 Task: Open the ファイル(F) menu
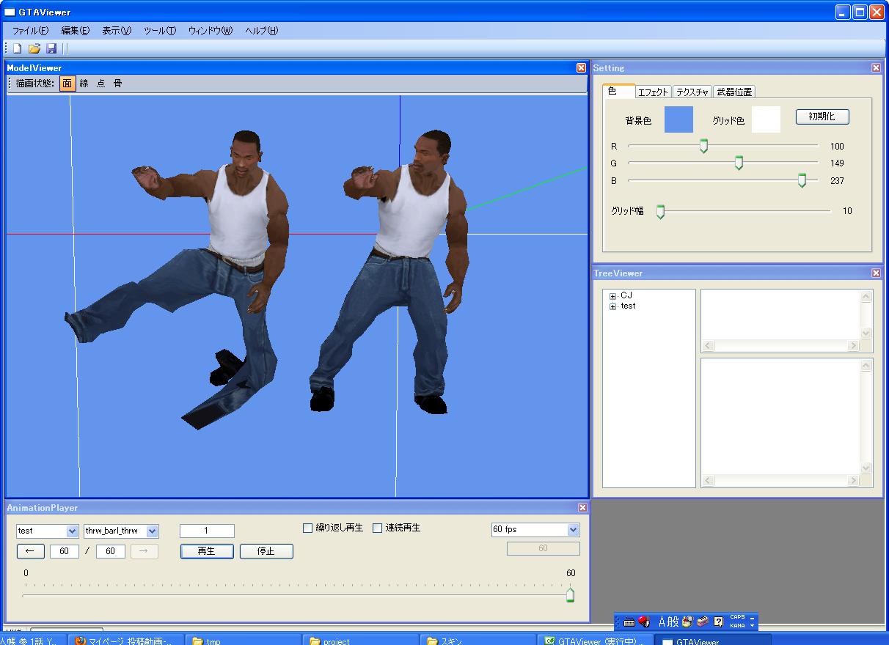click(x=30, y=31)
